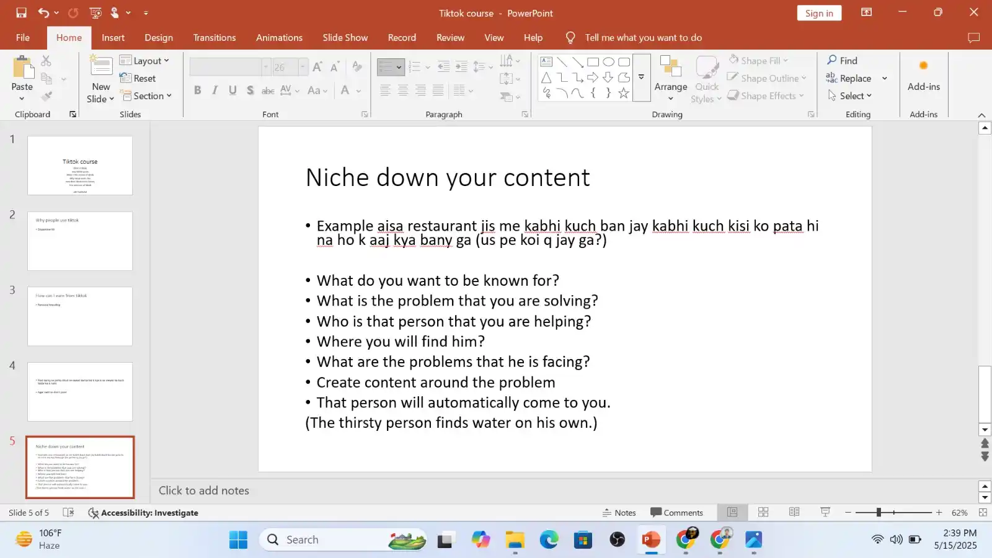Toggle Underline formatting

coord(232,91)
